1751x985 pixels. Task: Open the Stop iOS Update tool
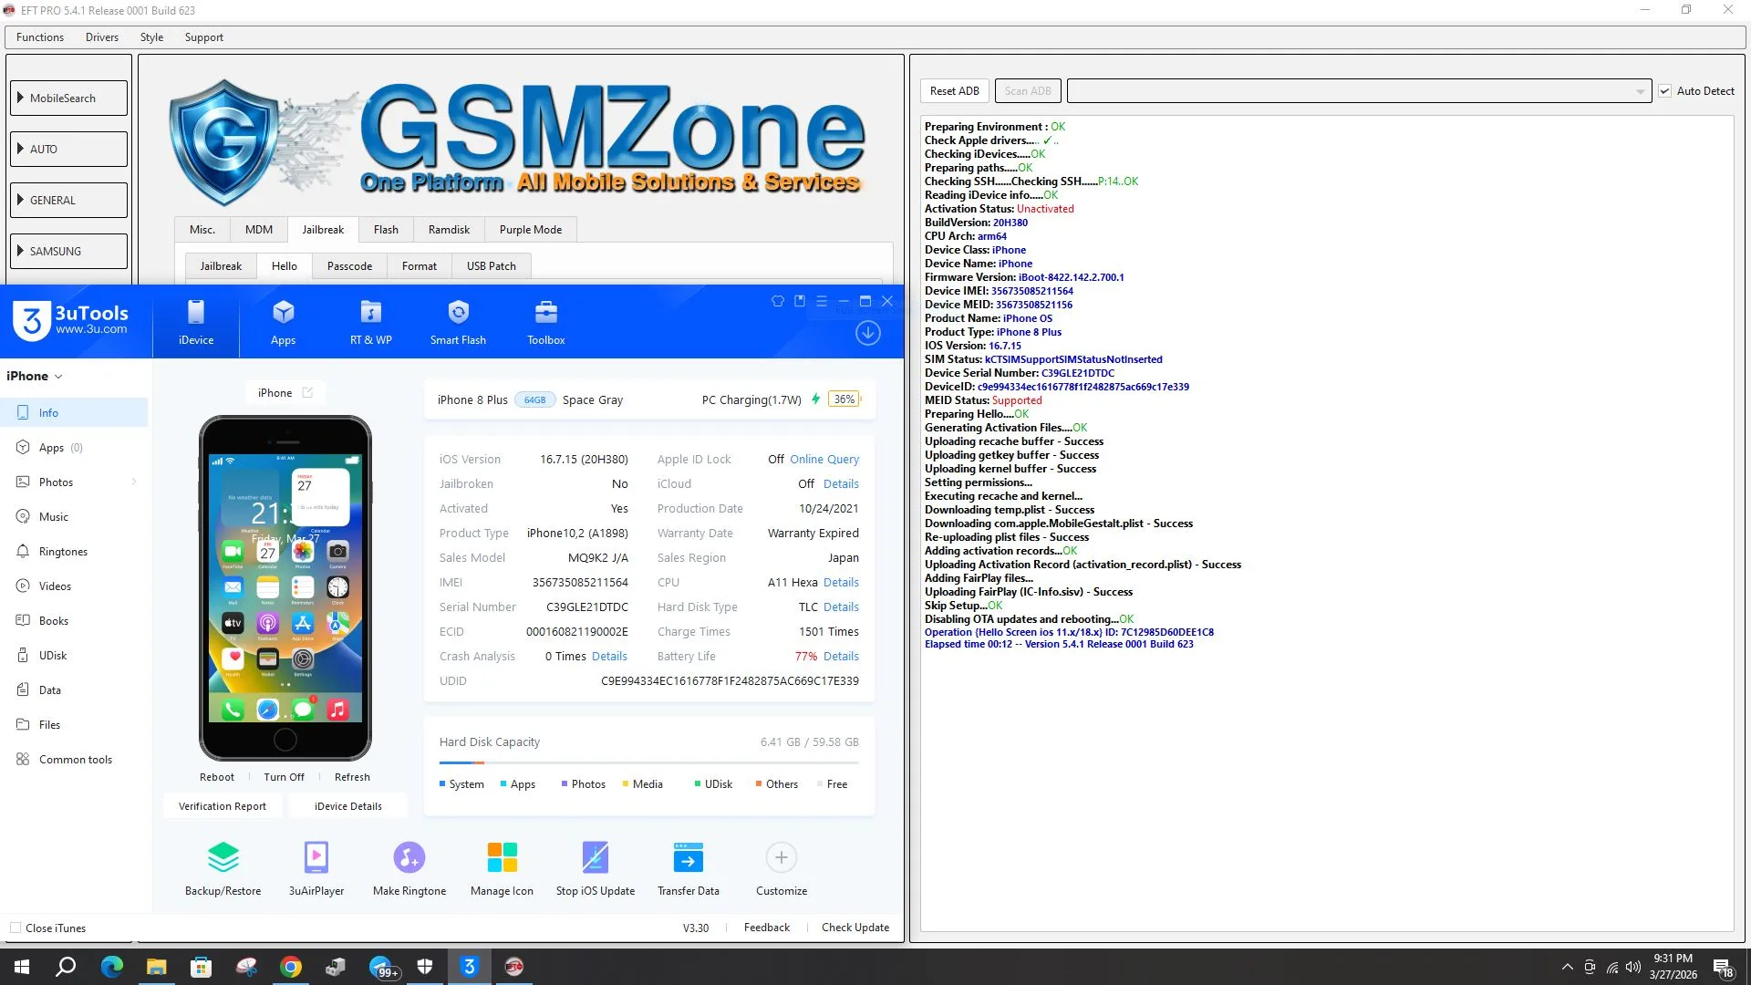(x=595, y=858)
